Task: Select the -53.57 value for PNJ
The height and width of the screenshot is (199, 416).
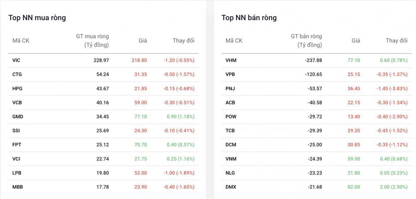Action: click(314, 89)
